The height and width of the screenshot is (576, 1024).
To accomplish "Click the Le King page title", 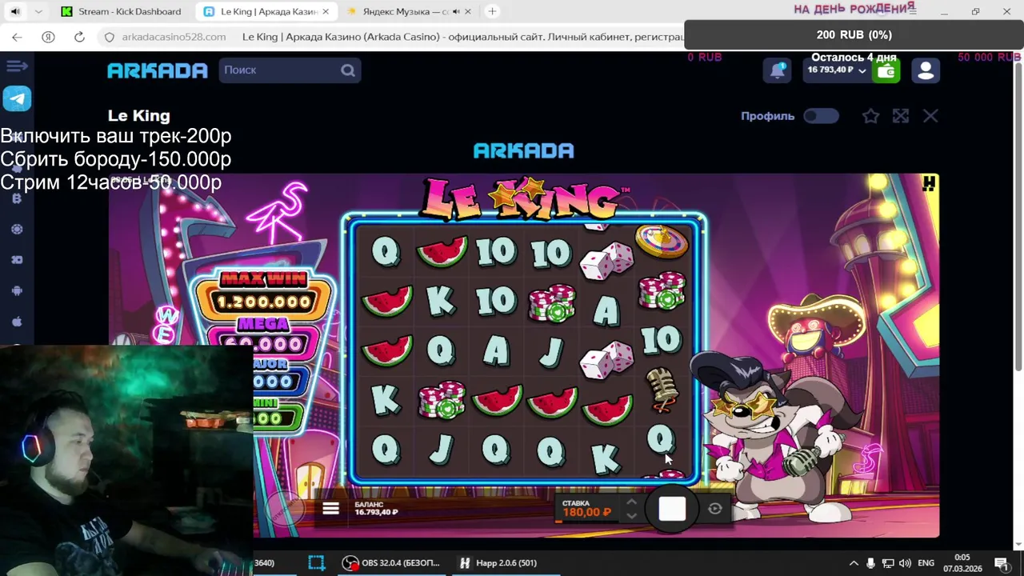I will click(x=139, y=116).
